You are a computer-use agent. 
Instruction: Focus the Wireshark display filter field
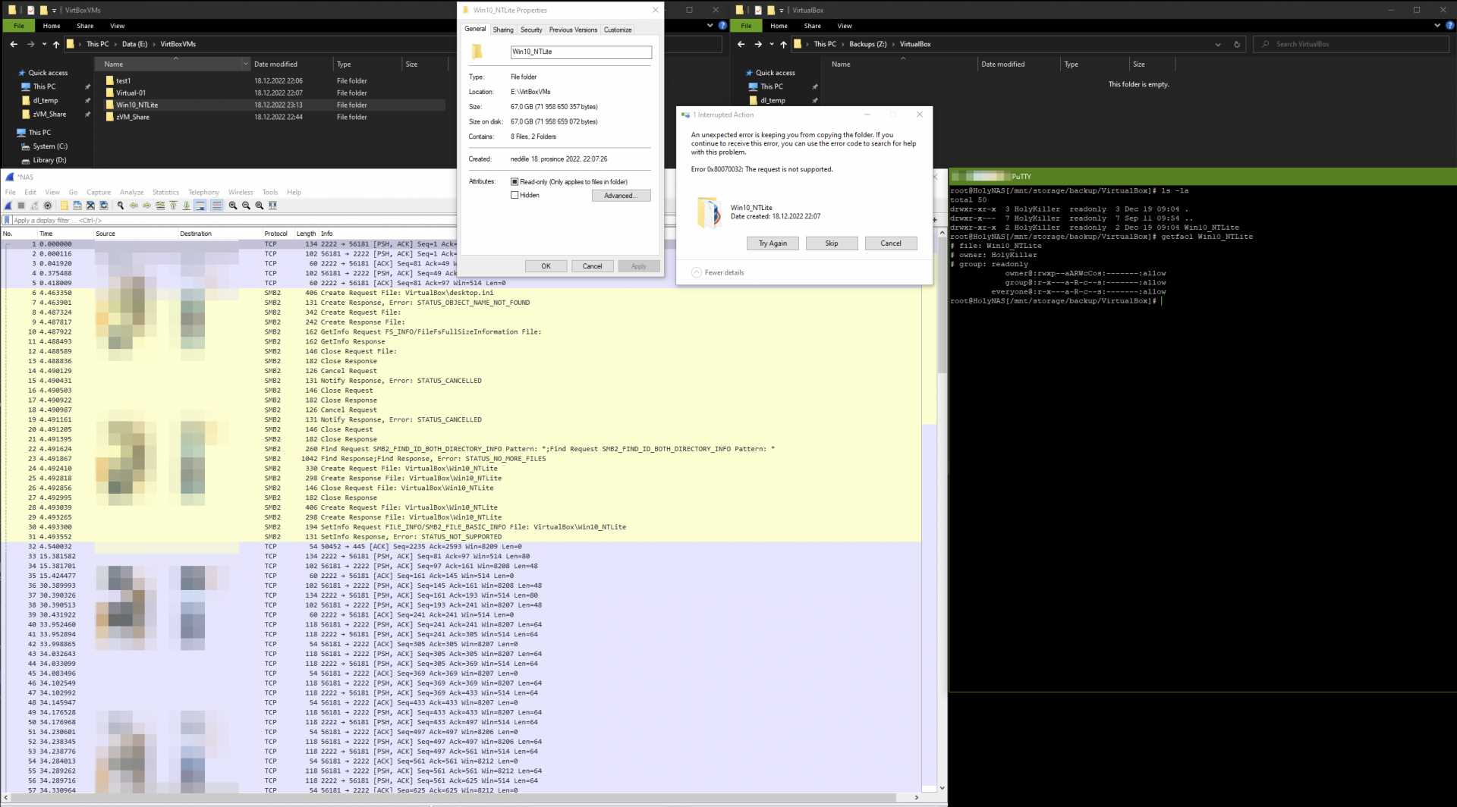(x=234, y=221)
